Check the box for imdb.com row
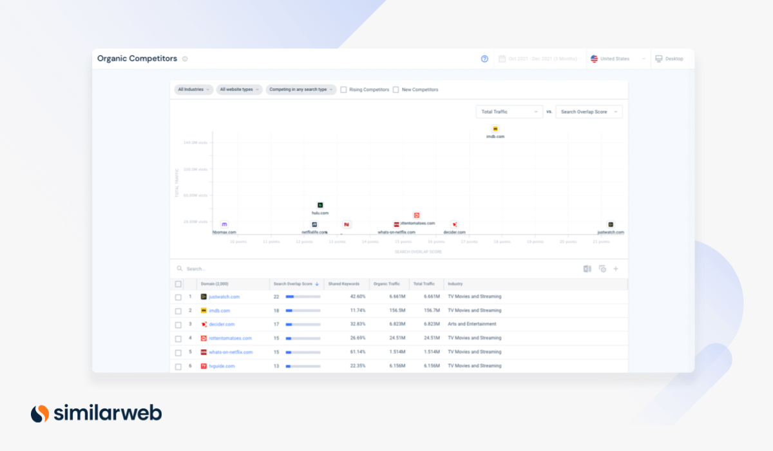This screenshot has width=773, height=451. pos(178,311)
